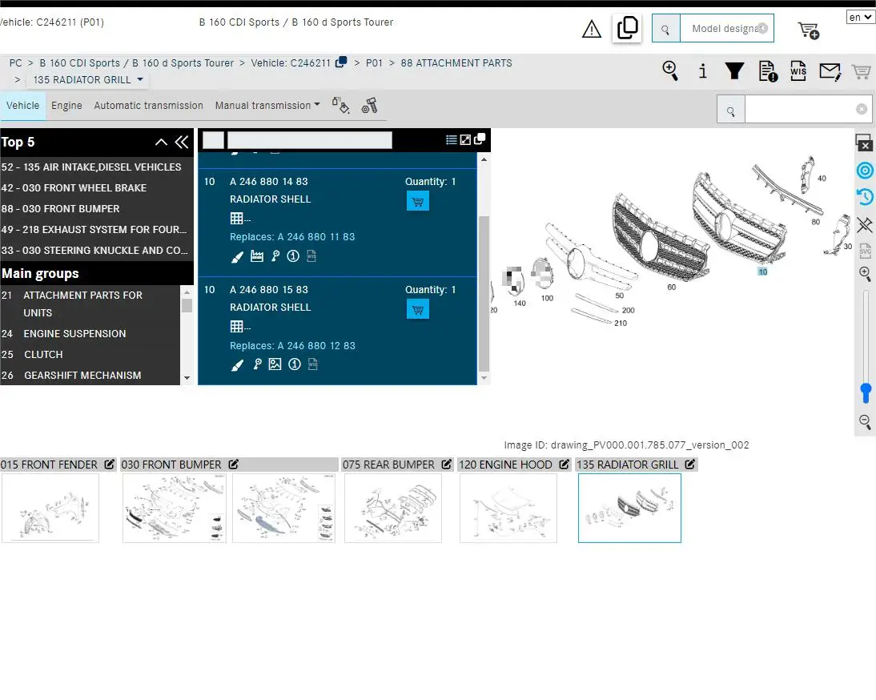Zoom out the drawing with magnifier minus
Image resolution: width=876 pixels, height=700 pixels.
click(x=865, y=422)
